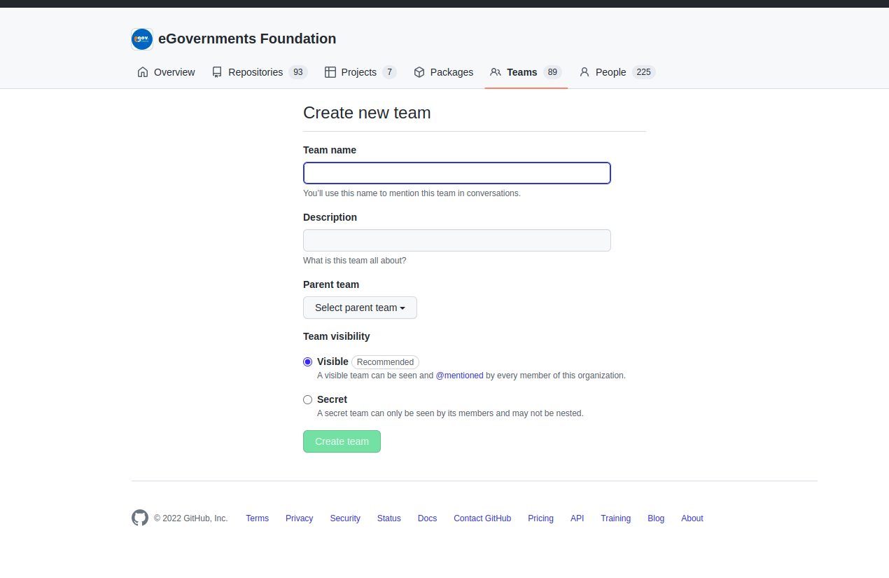The height and width of the screenshot is (578, 889).
Task: Open the People tab
Action: (x=610, y=72)
